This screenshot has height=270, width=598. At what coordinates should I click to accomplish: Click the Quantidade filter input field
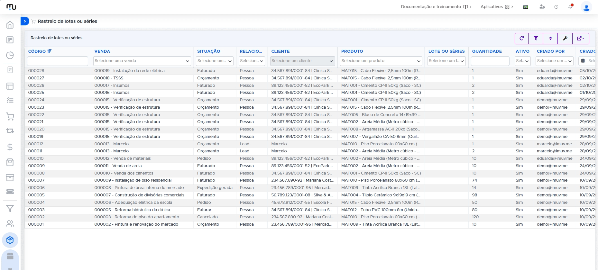click(490, 61)
